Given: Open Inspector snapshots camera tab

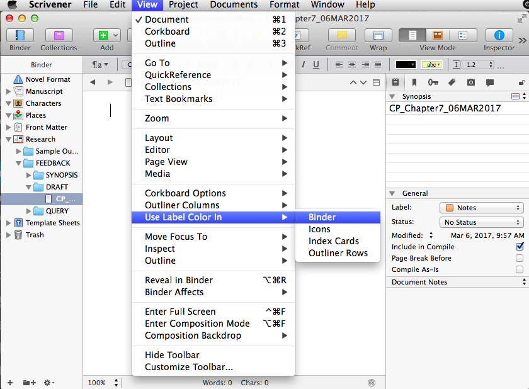Looking at the screenshot, I should tap(471, 82).
